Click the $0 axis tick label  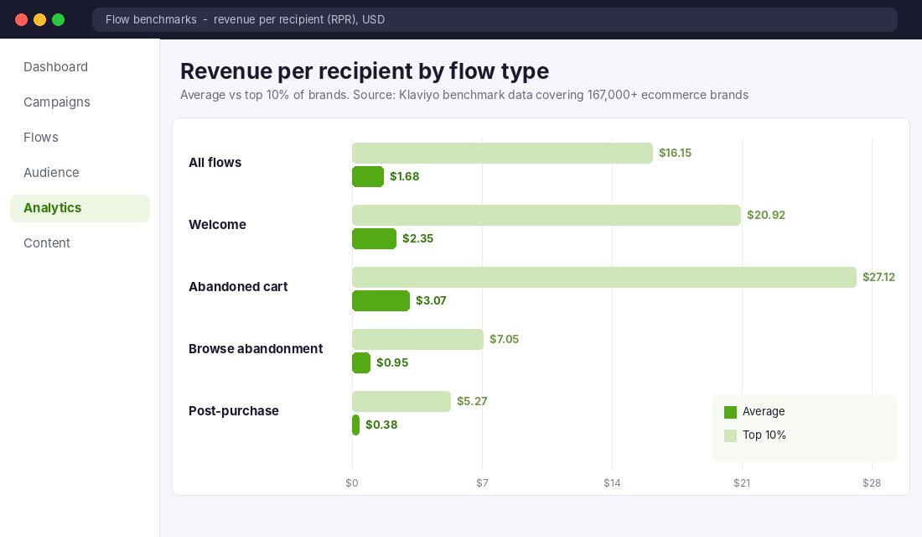[352, 483]
